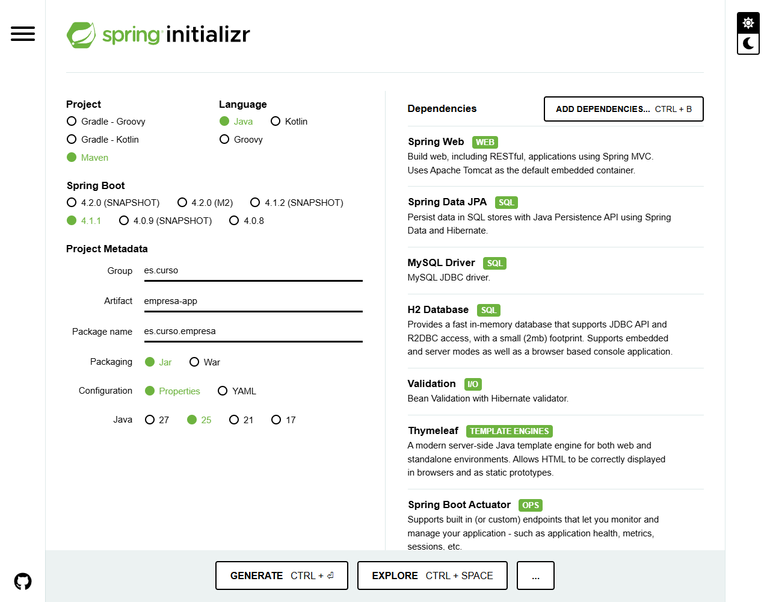Select Gradle - Groovy project
The image size is (770, 602).
[x=106, y=122]
